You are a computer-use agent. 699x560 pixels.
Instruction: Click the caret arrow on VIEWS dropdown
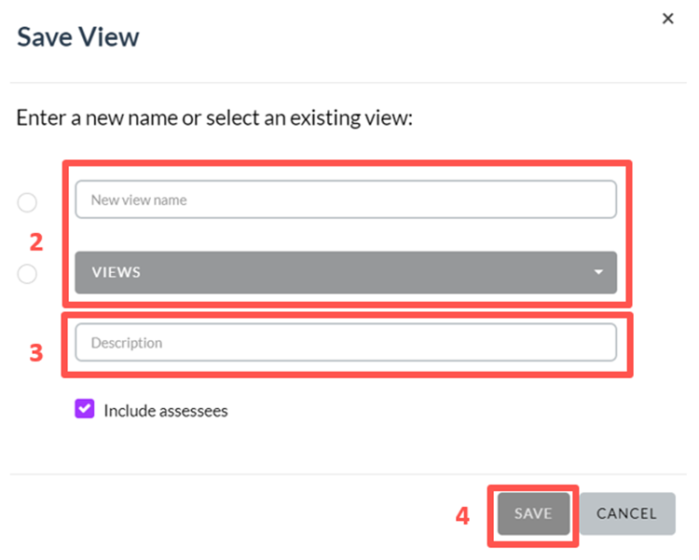click(x=598, y=272)
